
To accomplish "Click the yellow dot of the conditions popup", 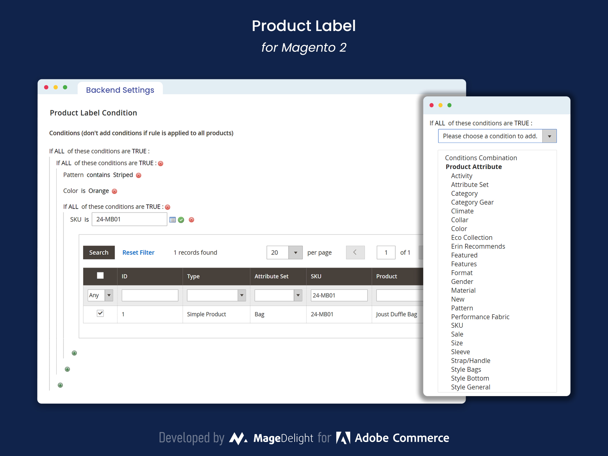I will (x=440, y=105).
